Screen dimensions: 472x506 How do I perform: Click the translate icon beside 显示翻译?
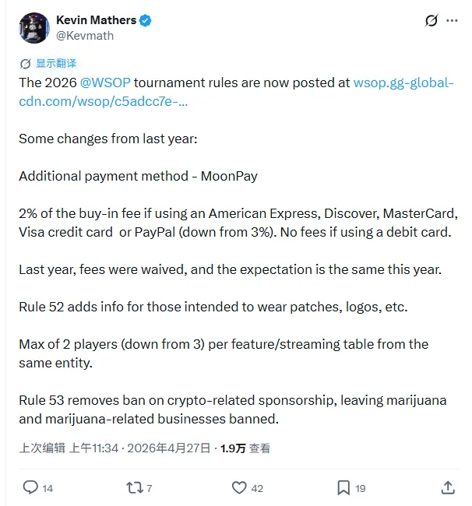(26, 63)
